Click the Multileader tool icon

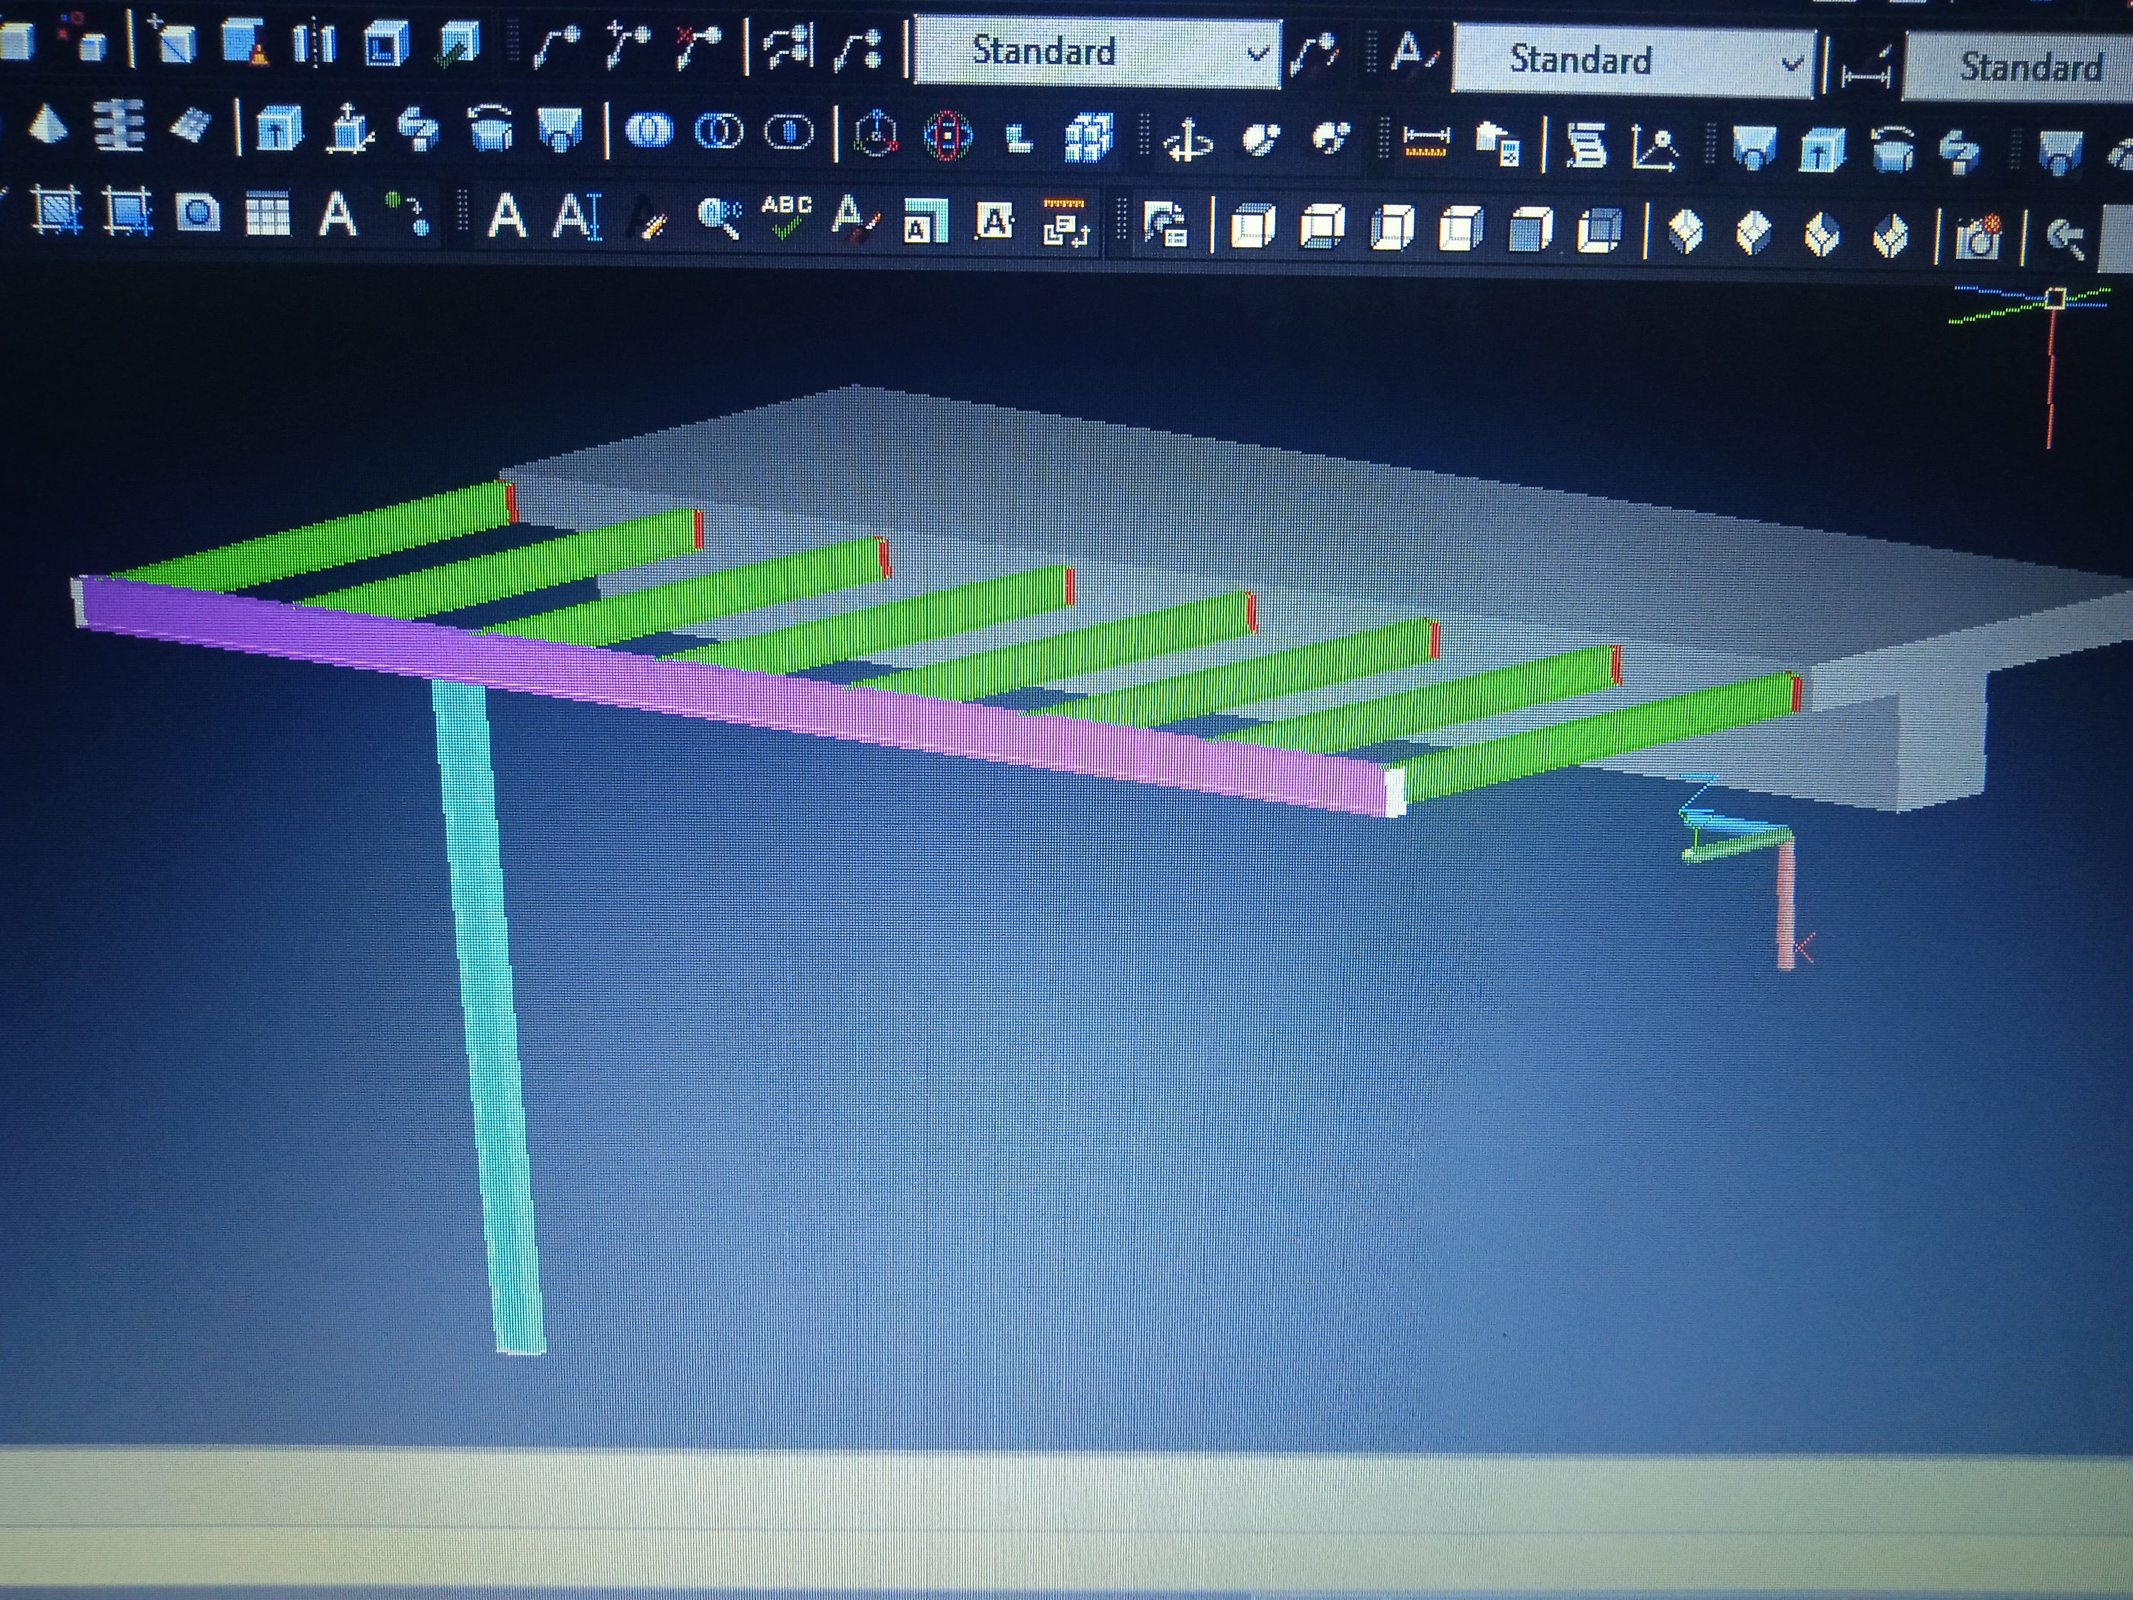pos(556,48)
